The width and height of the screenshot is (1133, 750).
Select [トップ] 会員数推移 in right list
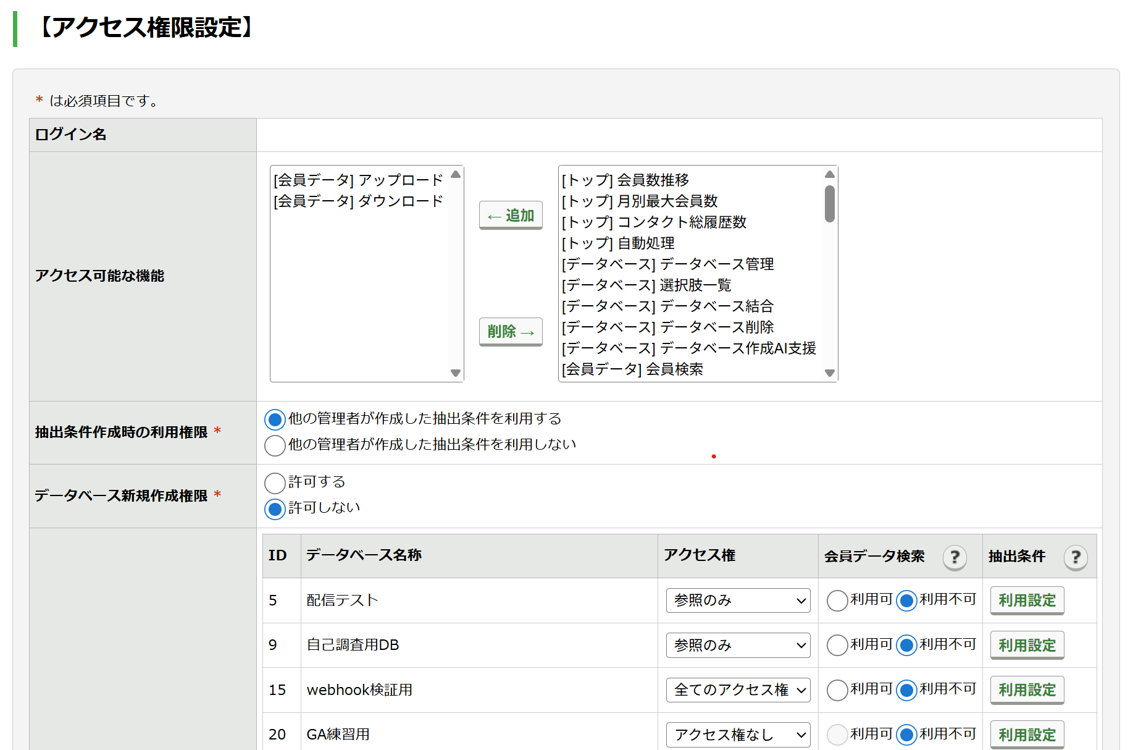coord(691,180)
